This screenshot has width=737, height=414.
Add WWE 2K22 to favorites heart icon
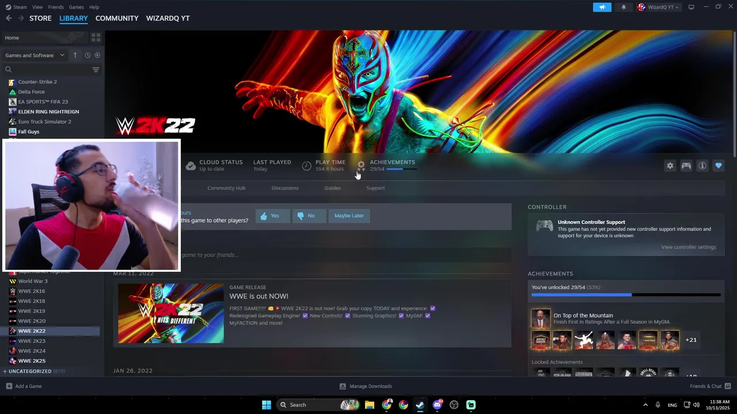tap(718, 166)
